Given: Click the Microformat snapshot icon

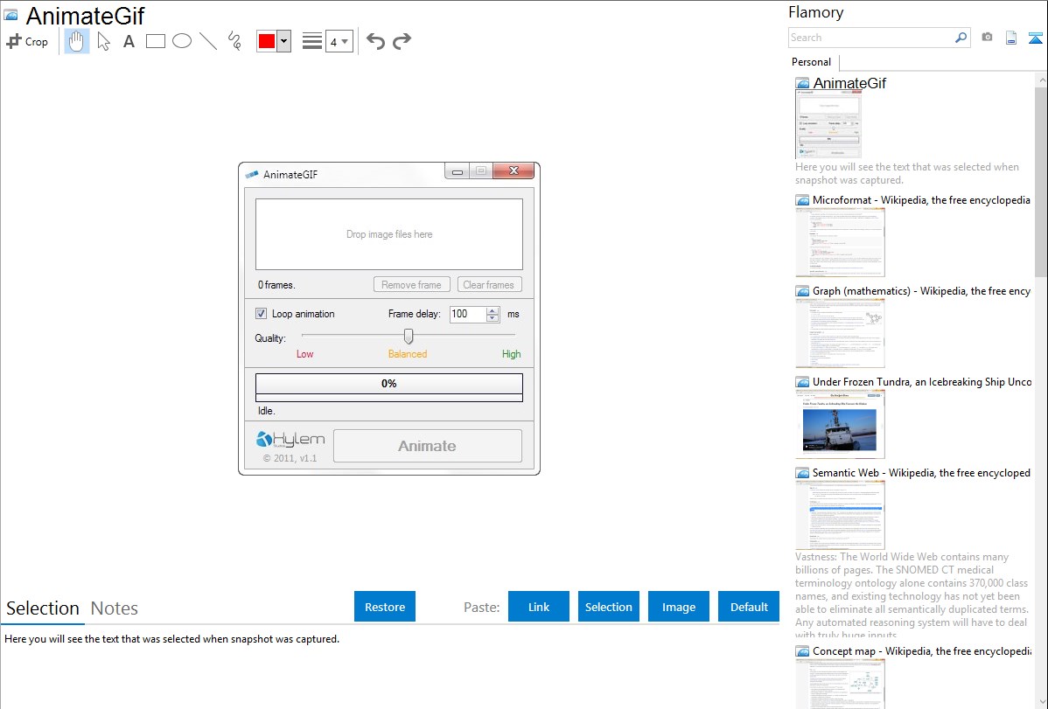Looking at the screenshot, I should click(x=802, y=200).
